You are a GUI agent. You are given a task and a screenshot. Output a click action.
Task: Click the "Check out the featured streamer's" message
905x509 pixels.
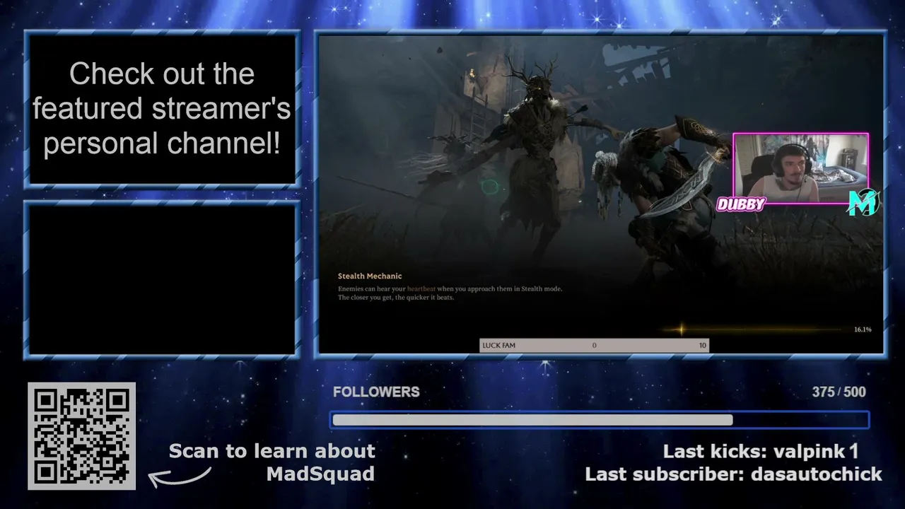pyautogui.click(x=161, y=108)
